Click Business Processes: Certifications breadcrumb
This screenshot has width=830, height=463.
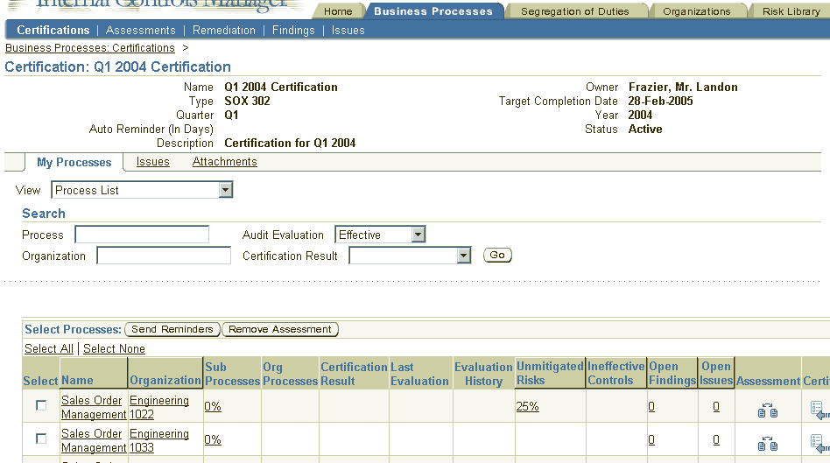(90, 47)
